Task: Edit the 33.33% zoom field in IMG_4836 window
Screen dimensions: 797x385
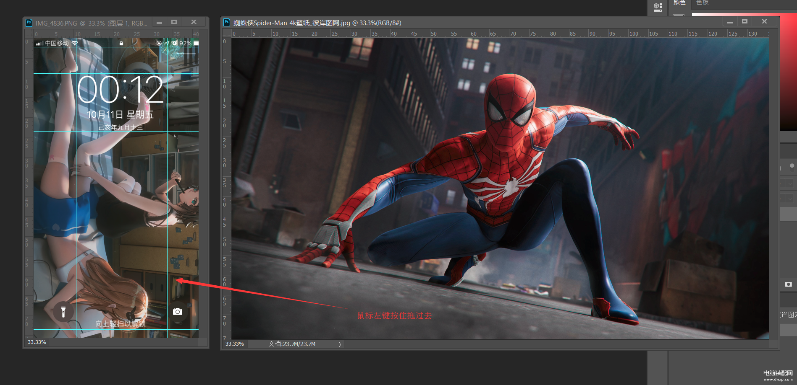Action: click(37, 342)
